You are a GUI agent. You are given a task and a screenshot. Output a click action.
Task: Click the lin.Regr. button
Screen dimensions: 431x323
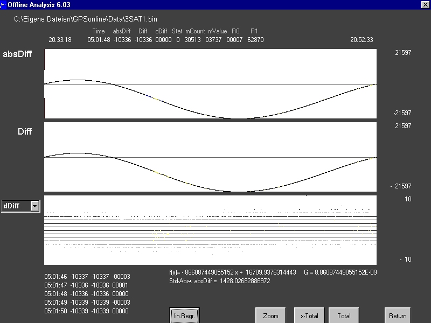pos(184,315)
